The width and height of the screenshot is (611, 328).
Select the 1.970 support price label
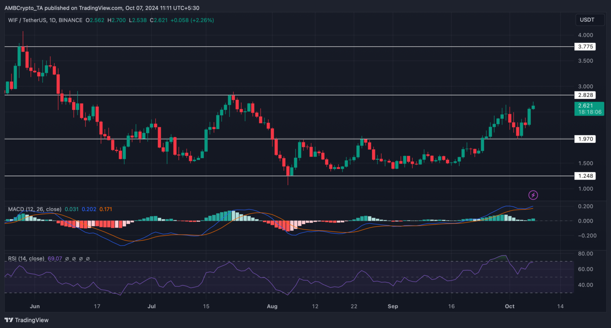[x=585, y=139]
